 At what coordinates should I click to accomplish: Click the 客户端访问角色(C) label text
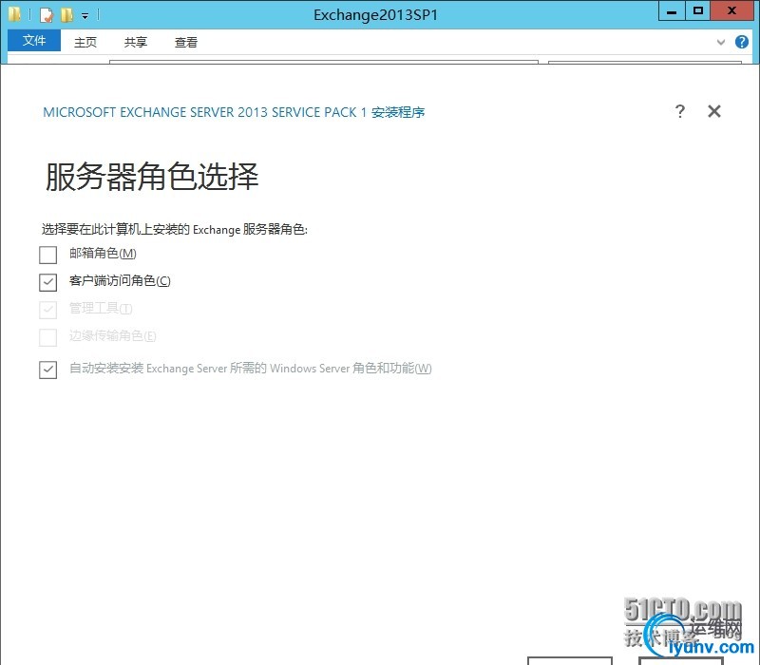coord(120,280)
